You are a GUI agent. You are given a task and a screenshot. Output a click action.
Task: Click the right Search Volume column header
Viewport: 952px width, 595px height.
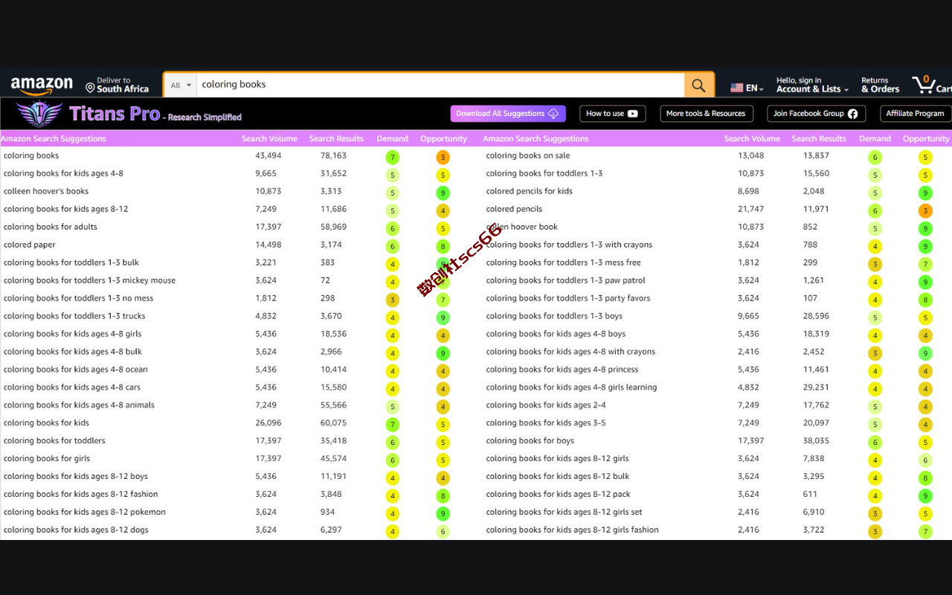pos(752,138)
